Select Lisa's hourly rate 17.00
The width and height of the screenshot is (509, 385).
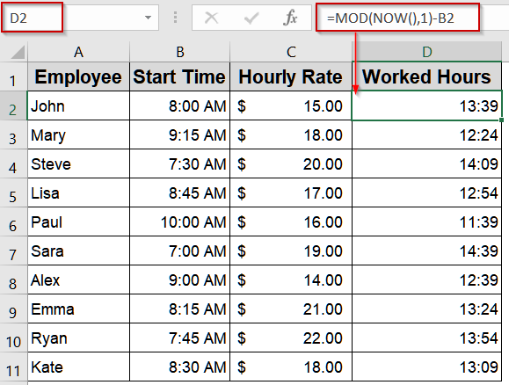291,192
